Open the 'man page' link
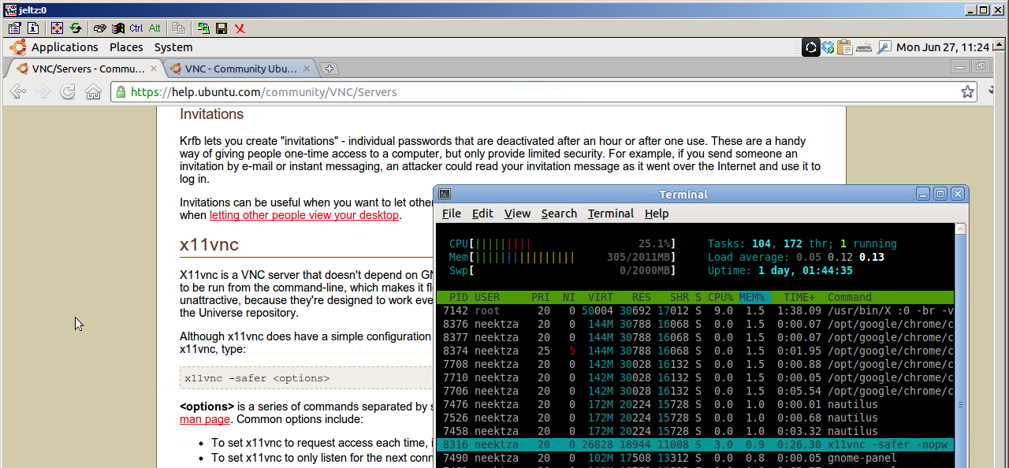 click(205, 419)
